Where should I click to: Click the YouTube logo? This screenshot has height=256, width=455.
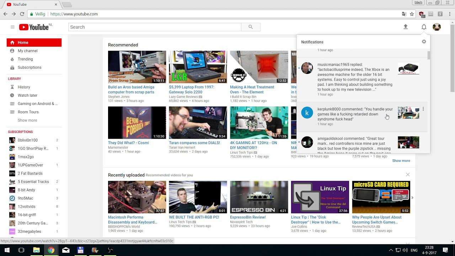(34, 27)
